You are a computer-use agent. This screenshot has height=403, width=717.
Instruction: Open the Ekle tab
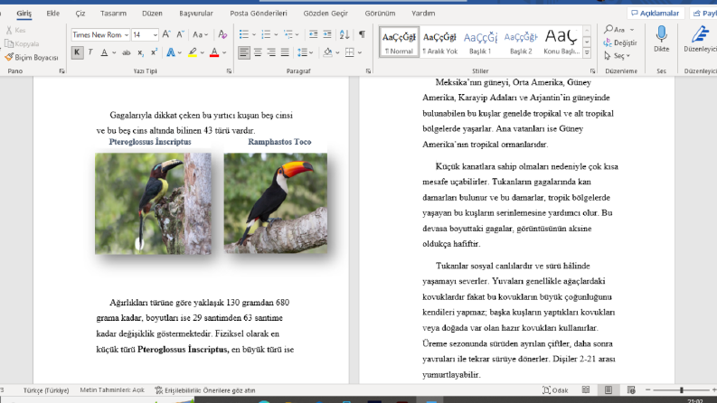click(x=53, y=14)
